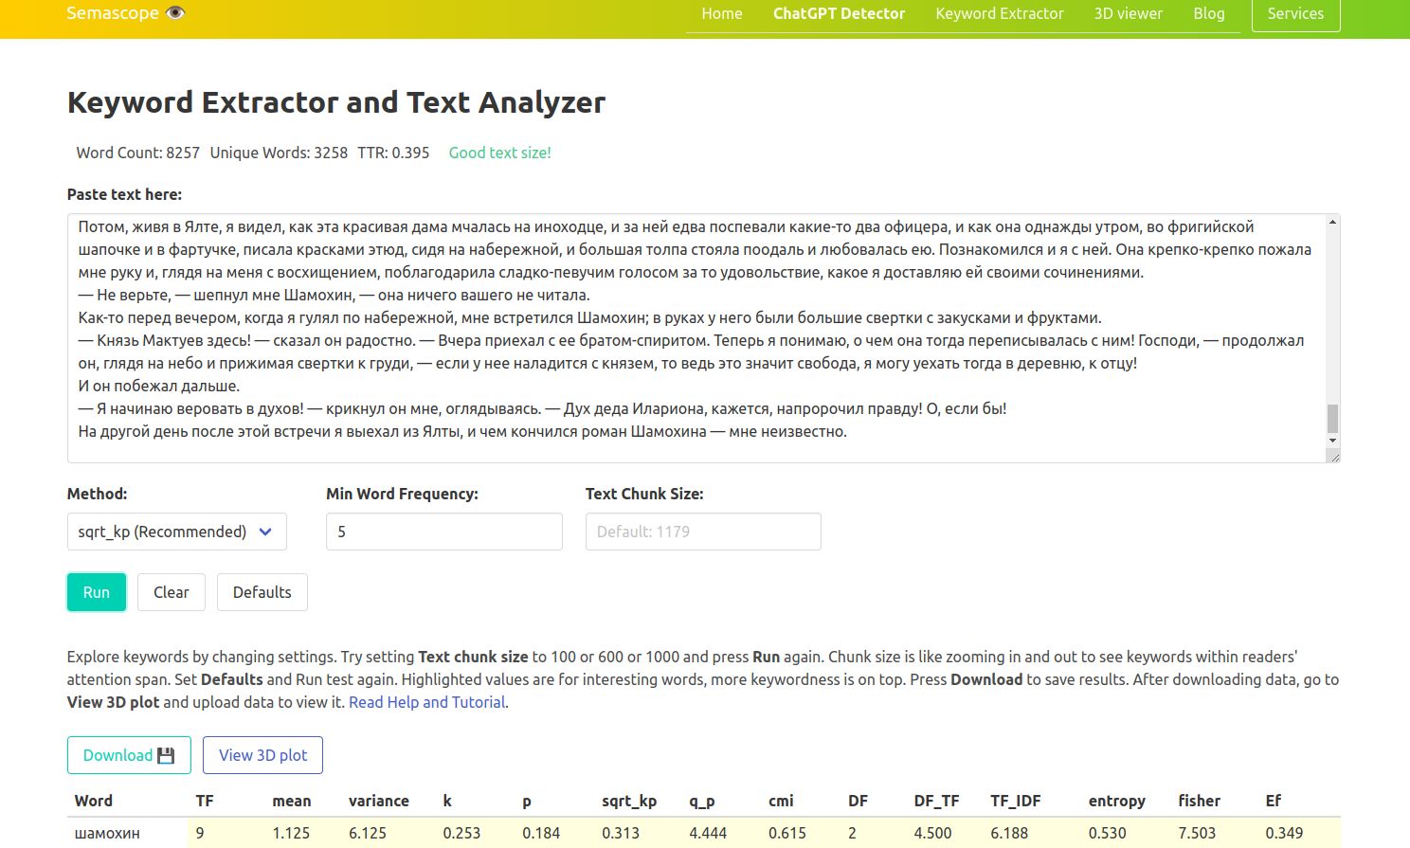This screenshot has height=848, width=1410.
Task: Click the Clear button
Action: [171, 591]
